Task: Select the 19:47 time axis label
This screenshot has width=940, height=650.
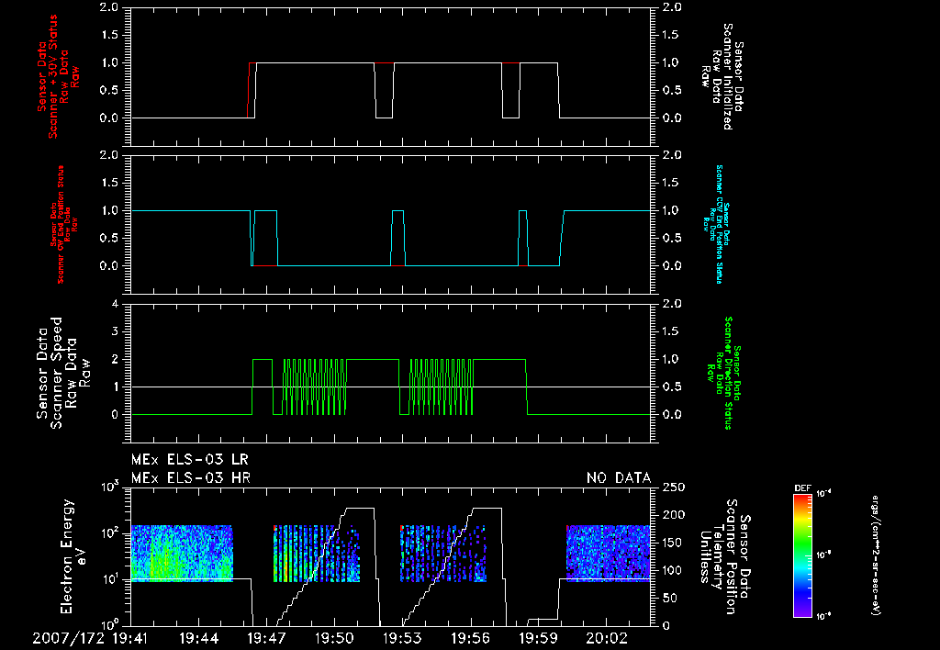Action: [x=265, y=638]
